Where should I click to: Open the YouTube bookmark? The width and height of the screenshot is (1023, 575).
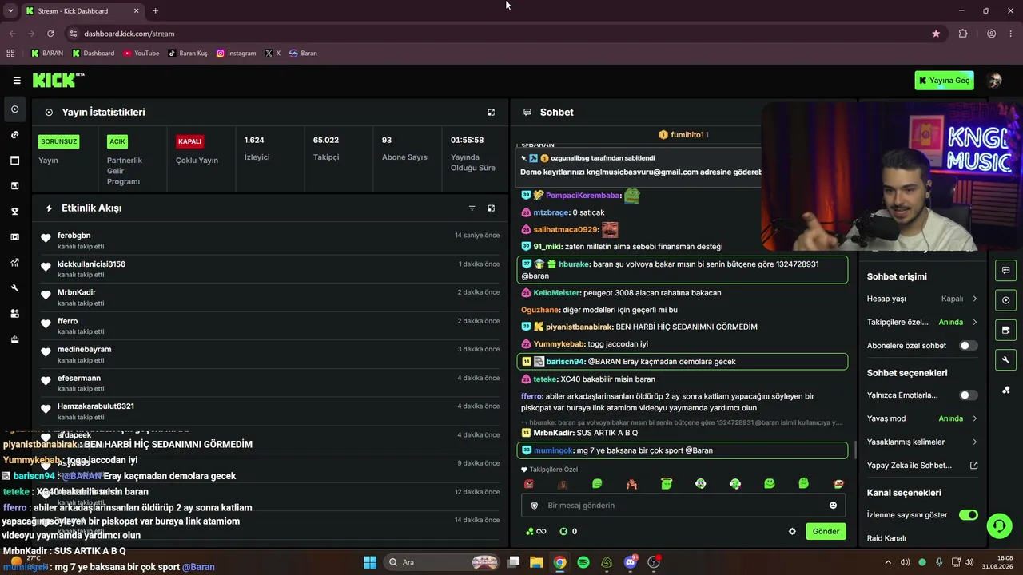pyautogui.click(x=141, y=54)
